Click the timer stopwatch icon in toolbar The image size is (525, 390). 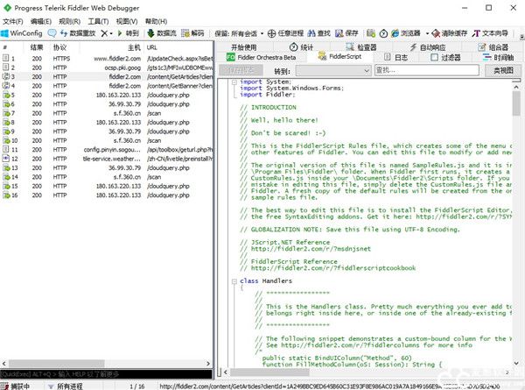[x=383, y=33]
